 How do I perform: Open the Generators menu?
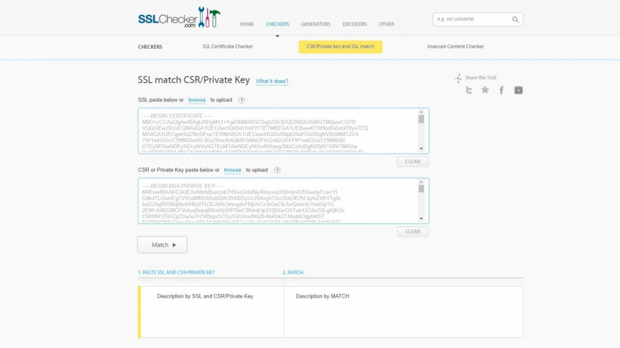(x=315, y=24)
